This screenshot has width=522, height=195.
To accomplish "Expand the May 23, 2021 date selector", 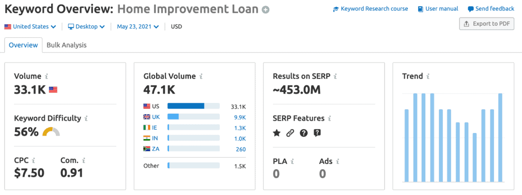I will click(x=138, y=27).
